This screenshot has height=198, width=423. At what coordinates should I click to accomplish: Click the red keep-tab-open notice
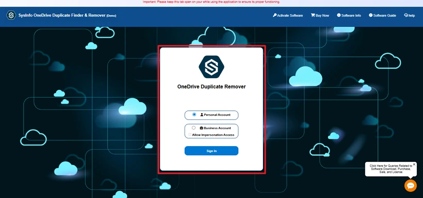pyautogui.click(x=211, y=2)
